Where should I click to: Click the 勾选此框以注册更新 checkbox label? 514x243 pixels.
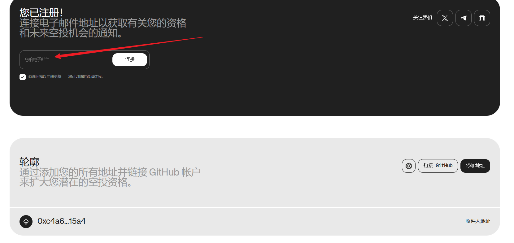click(66, 77)
